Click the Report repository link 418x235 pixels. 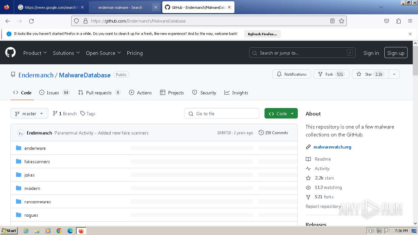click(323, 206)
